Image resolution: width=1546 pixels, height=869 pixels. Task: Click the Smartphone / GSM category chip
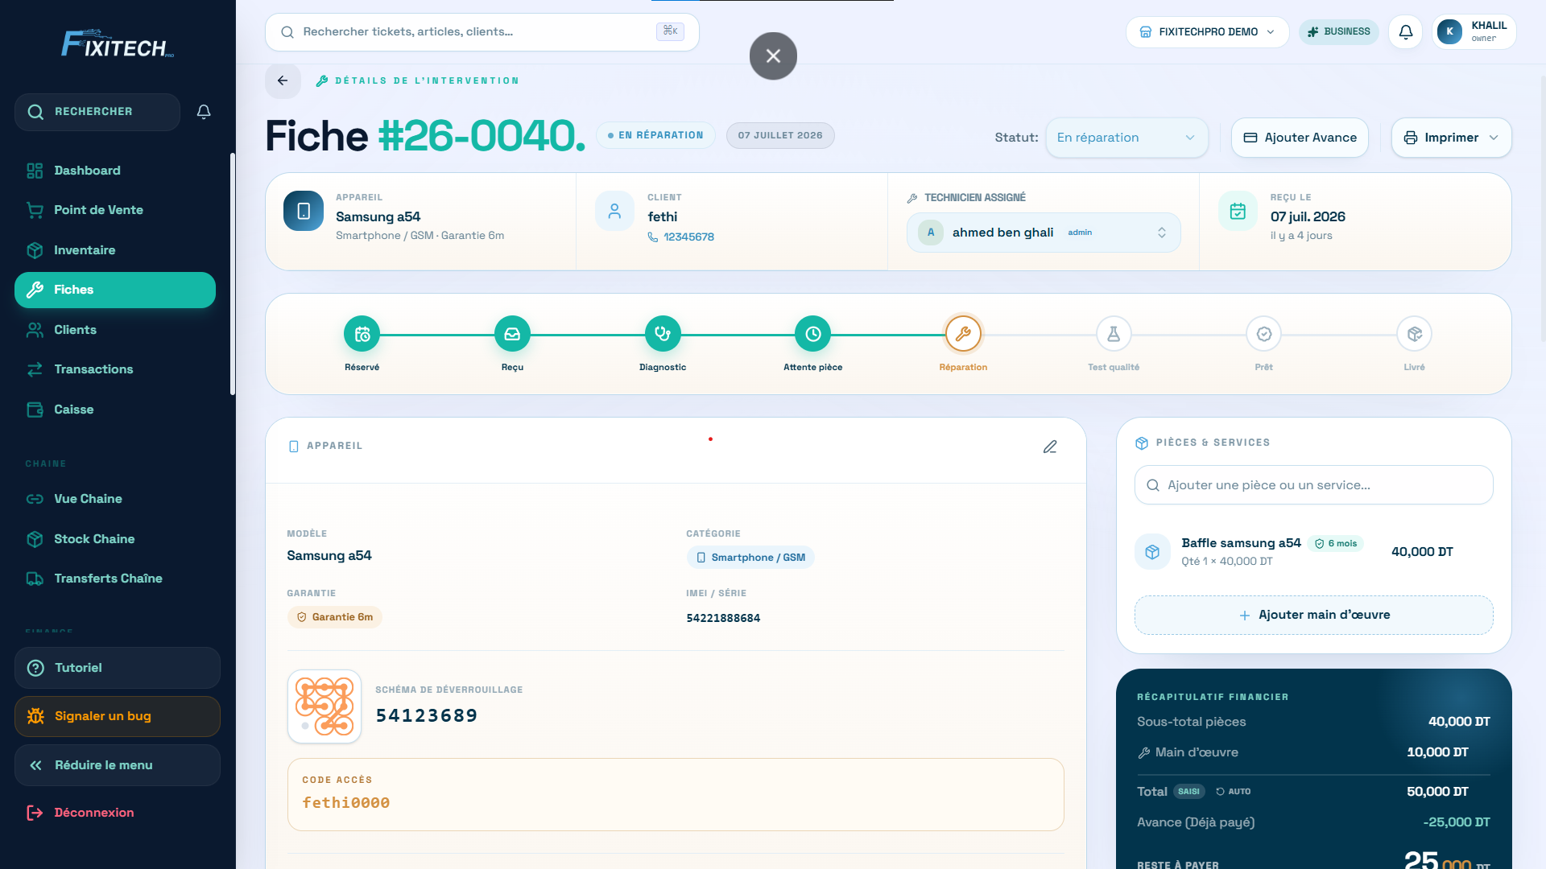point(750,558)
